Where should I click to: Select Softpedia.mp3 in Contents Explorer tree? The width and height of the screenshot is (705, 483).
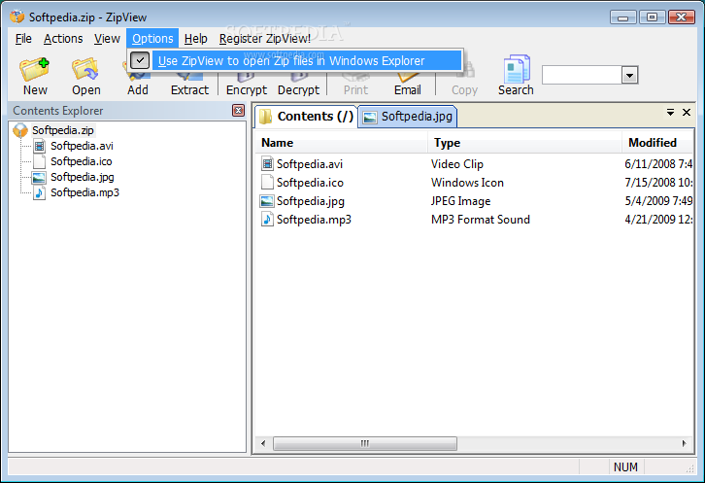[85, 192]
